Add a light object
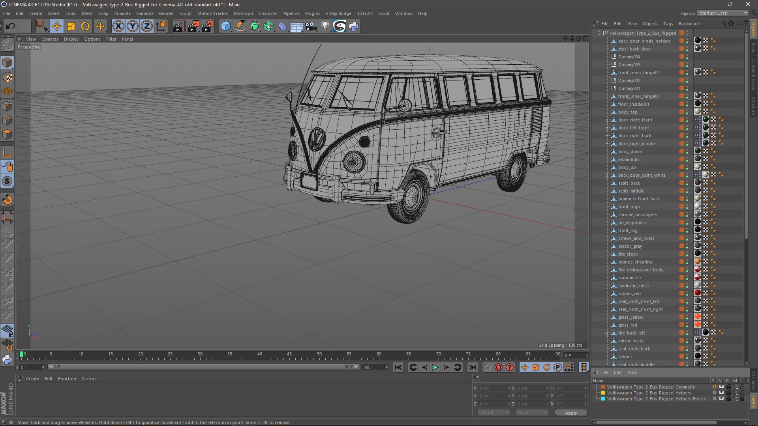Viewport: 758px width, 426px height. [325, 26]
